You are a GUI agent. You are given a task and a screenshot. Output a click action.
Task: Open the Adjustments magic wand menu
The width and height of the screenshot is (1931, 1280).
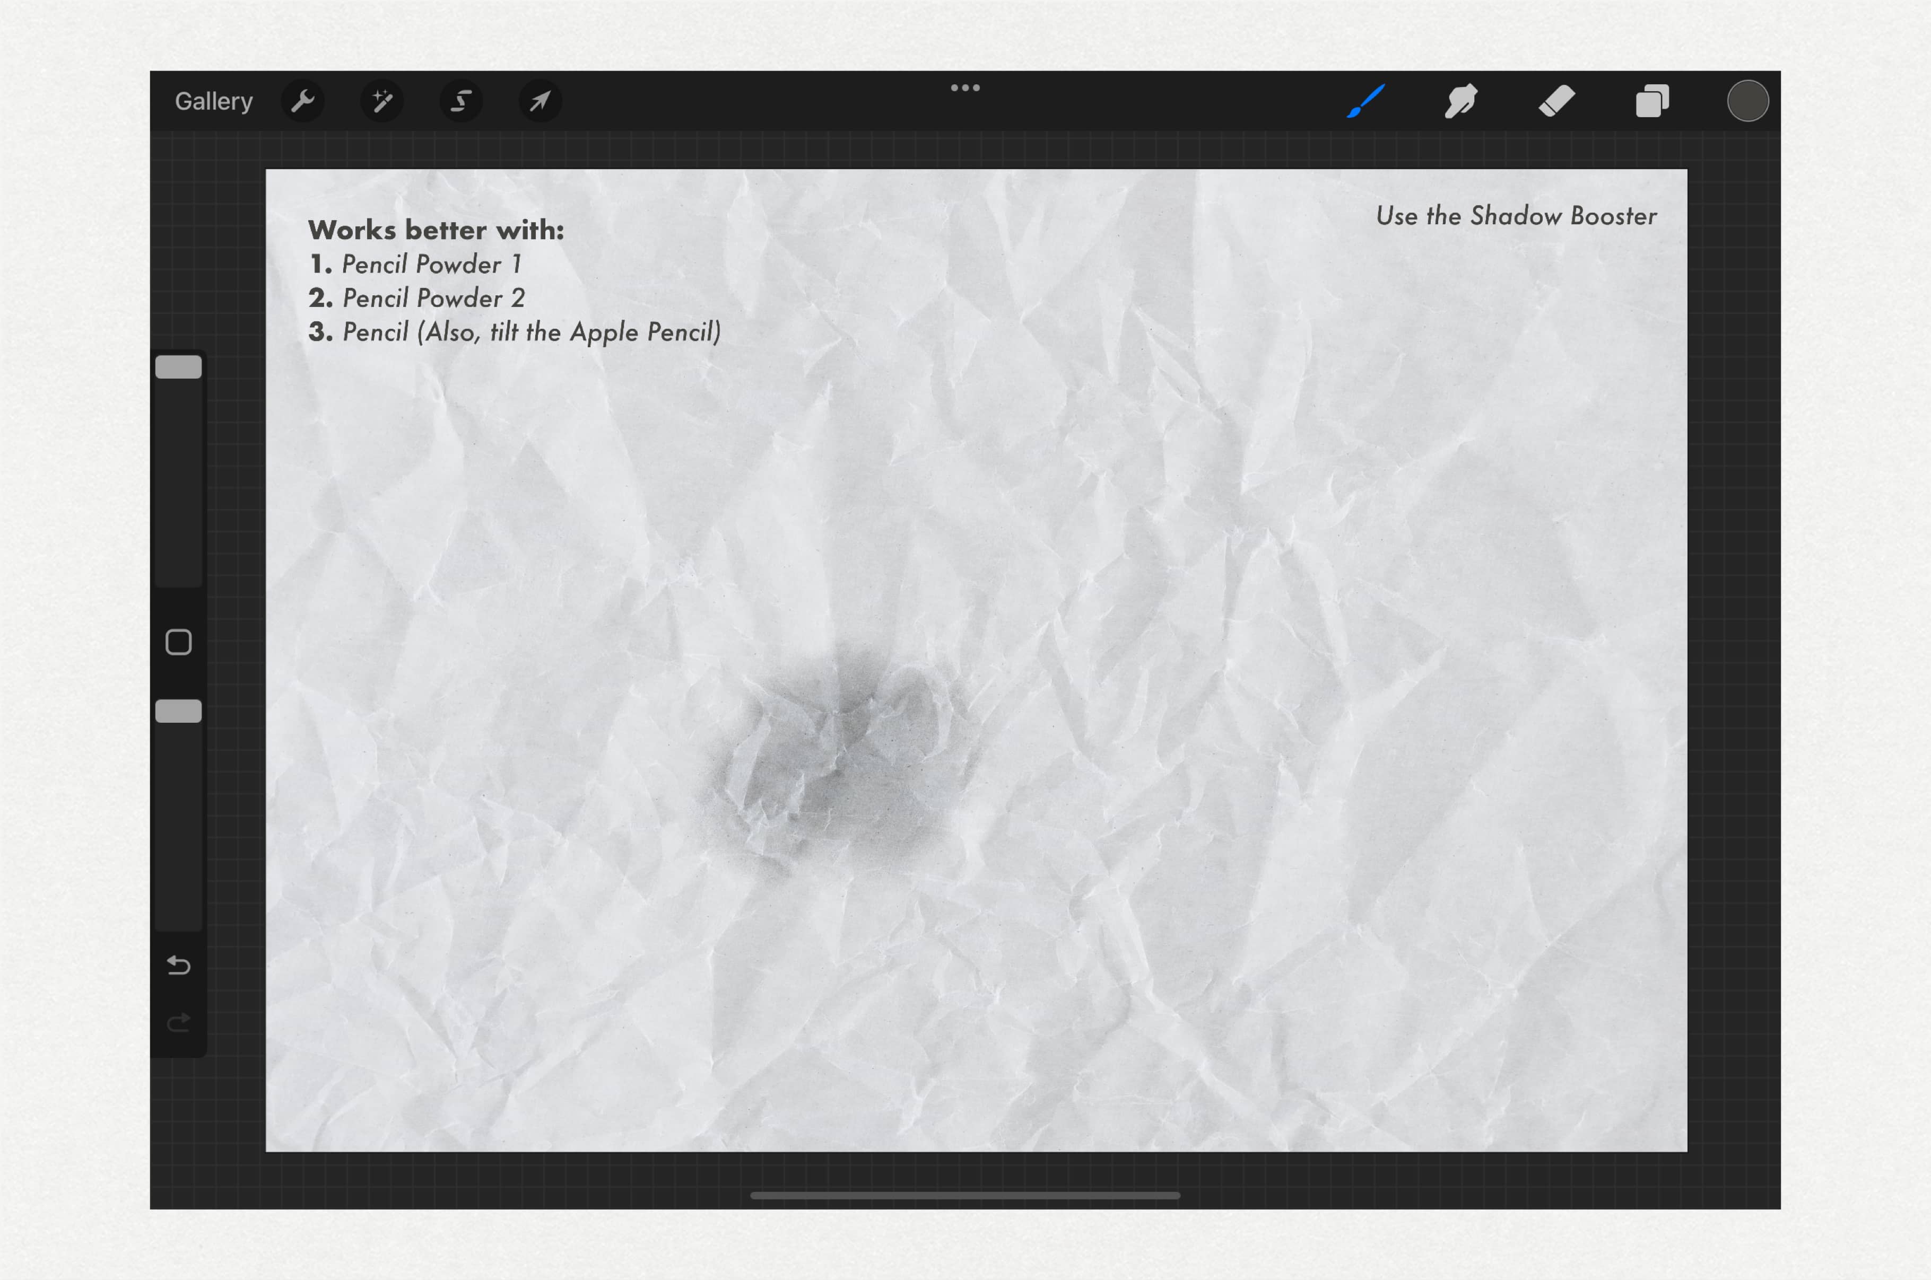coord(381,101)
